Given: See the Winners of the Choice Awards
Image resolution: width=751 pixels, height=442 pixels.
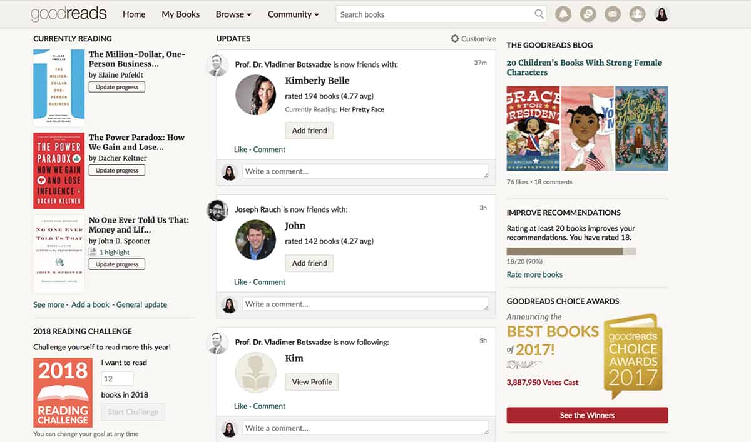Looking at the screenshot, I should (x=586, y=415).
